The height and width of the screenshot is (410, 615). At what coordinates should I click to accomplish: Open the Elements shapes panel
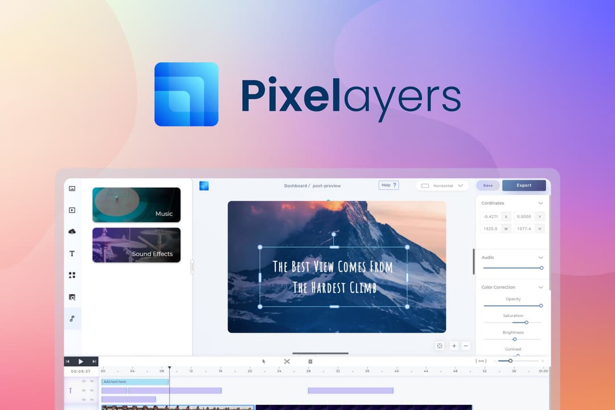point(72,275)
